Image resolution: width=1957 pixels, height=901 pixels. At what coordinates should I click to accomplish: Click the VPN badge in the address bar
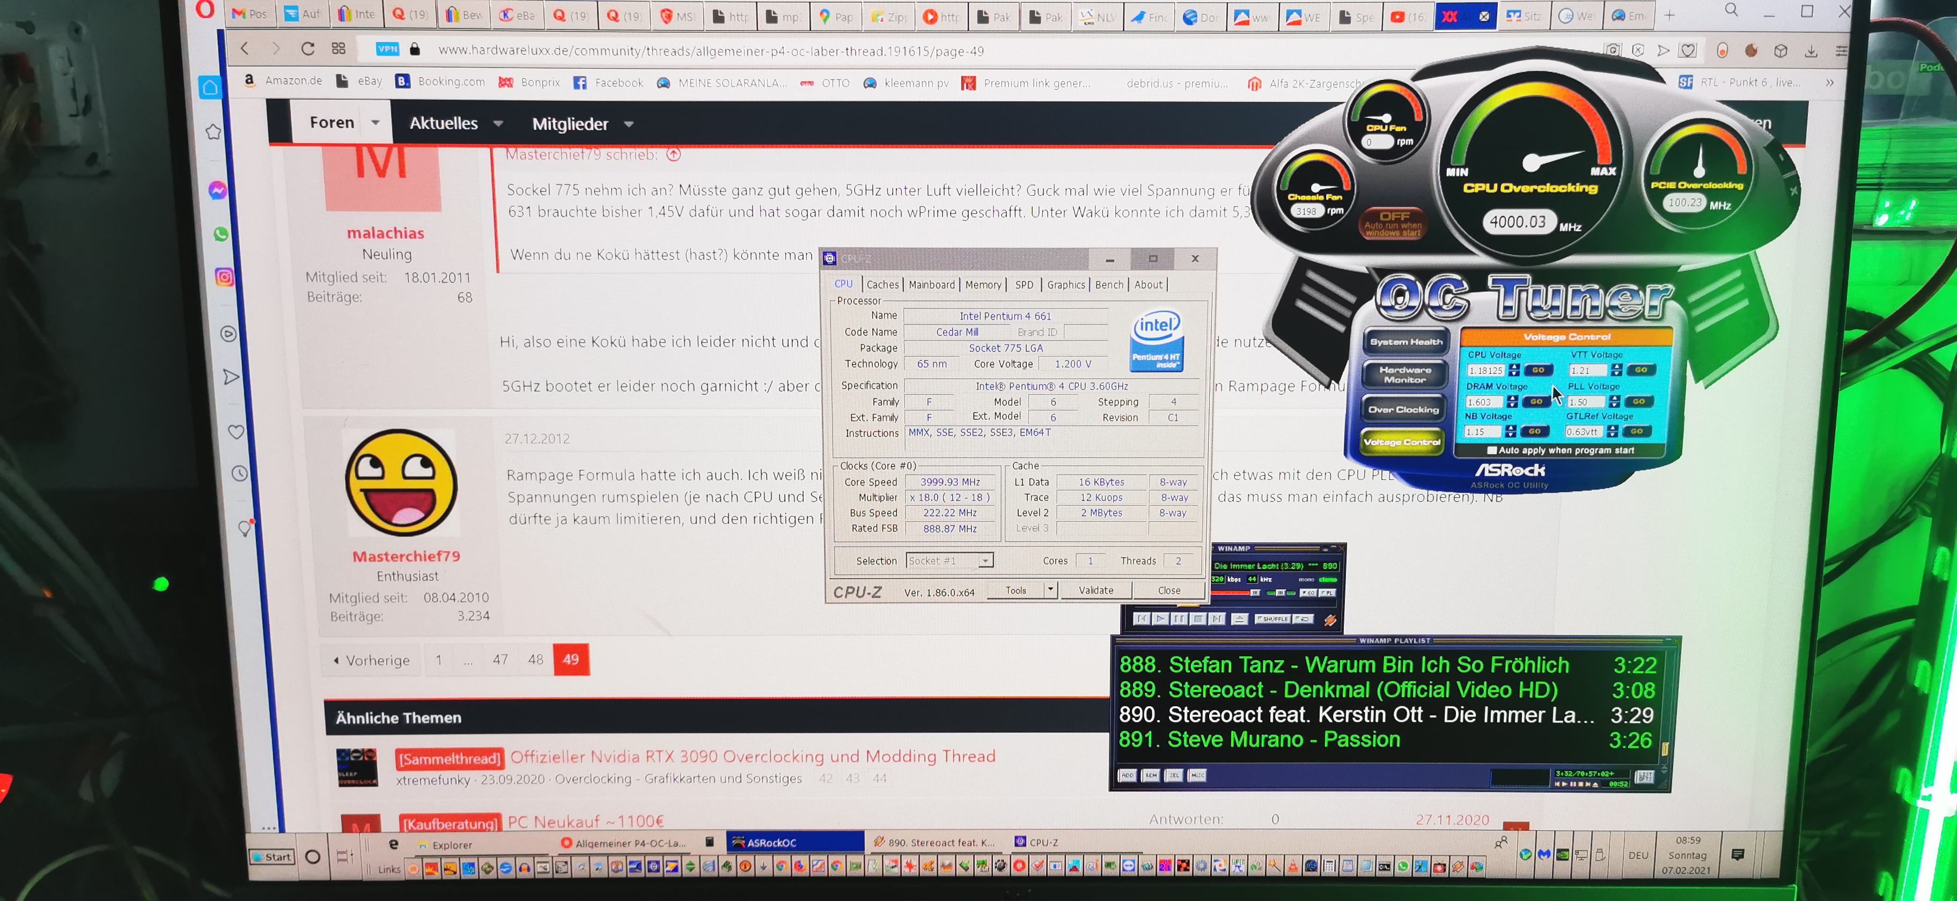[x=387, y=49]
